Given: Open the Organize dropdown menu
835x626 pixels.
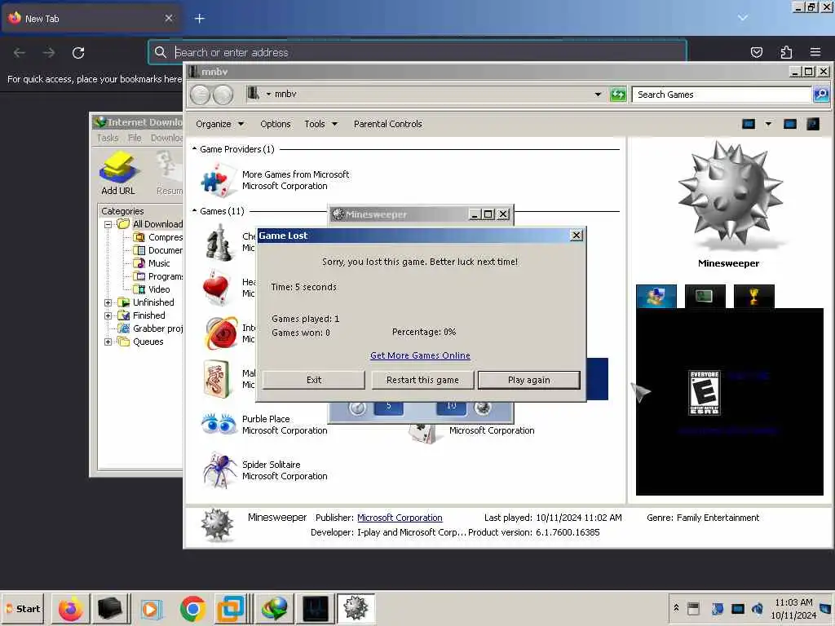Looking at the screenshot, I should (219, 124).
